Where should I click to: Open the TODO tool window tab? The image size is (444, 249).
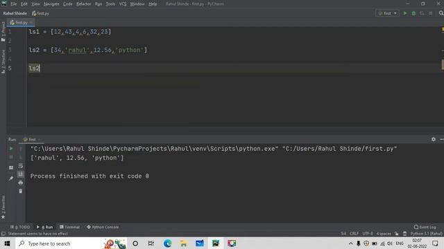click(20, 227)
